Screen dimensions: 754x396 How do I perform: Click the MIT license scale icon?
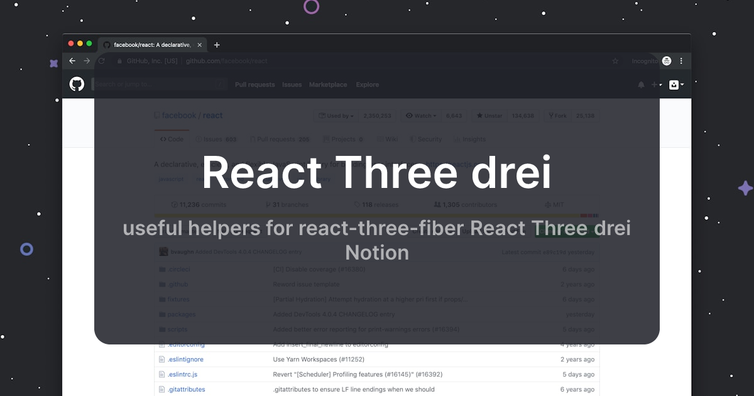[547, 204]
